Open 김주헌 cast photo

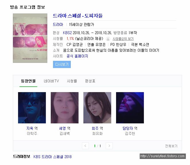(x=130, y=108)
